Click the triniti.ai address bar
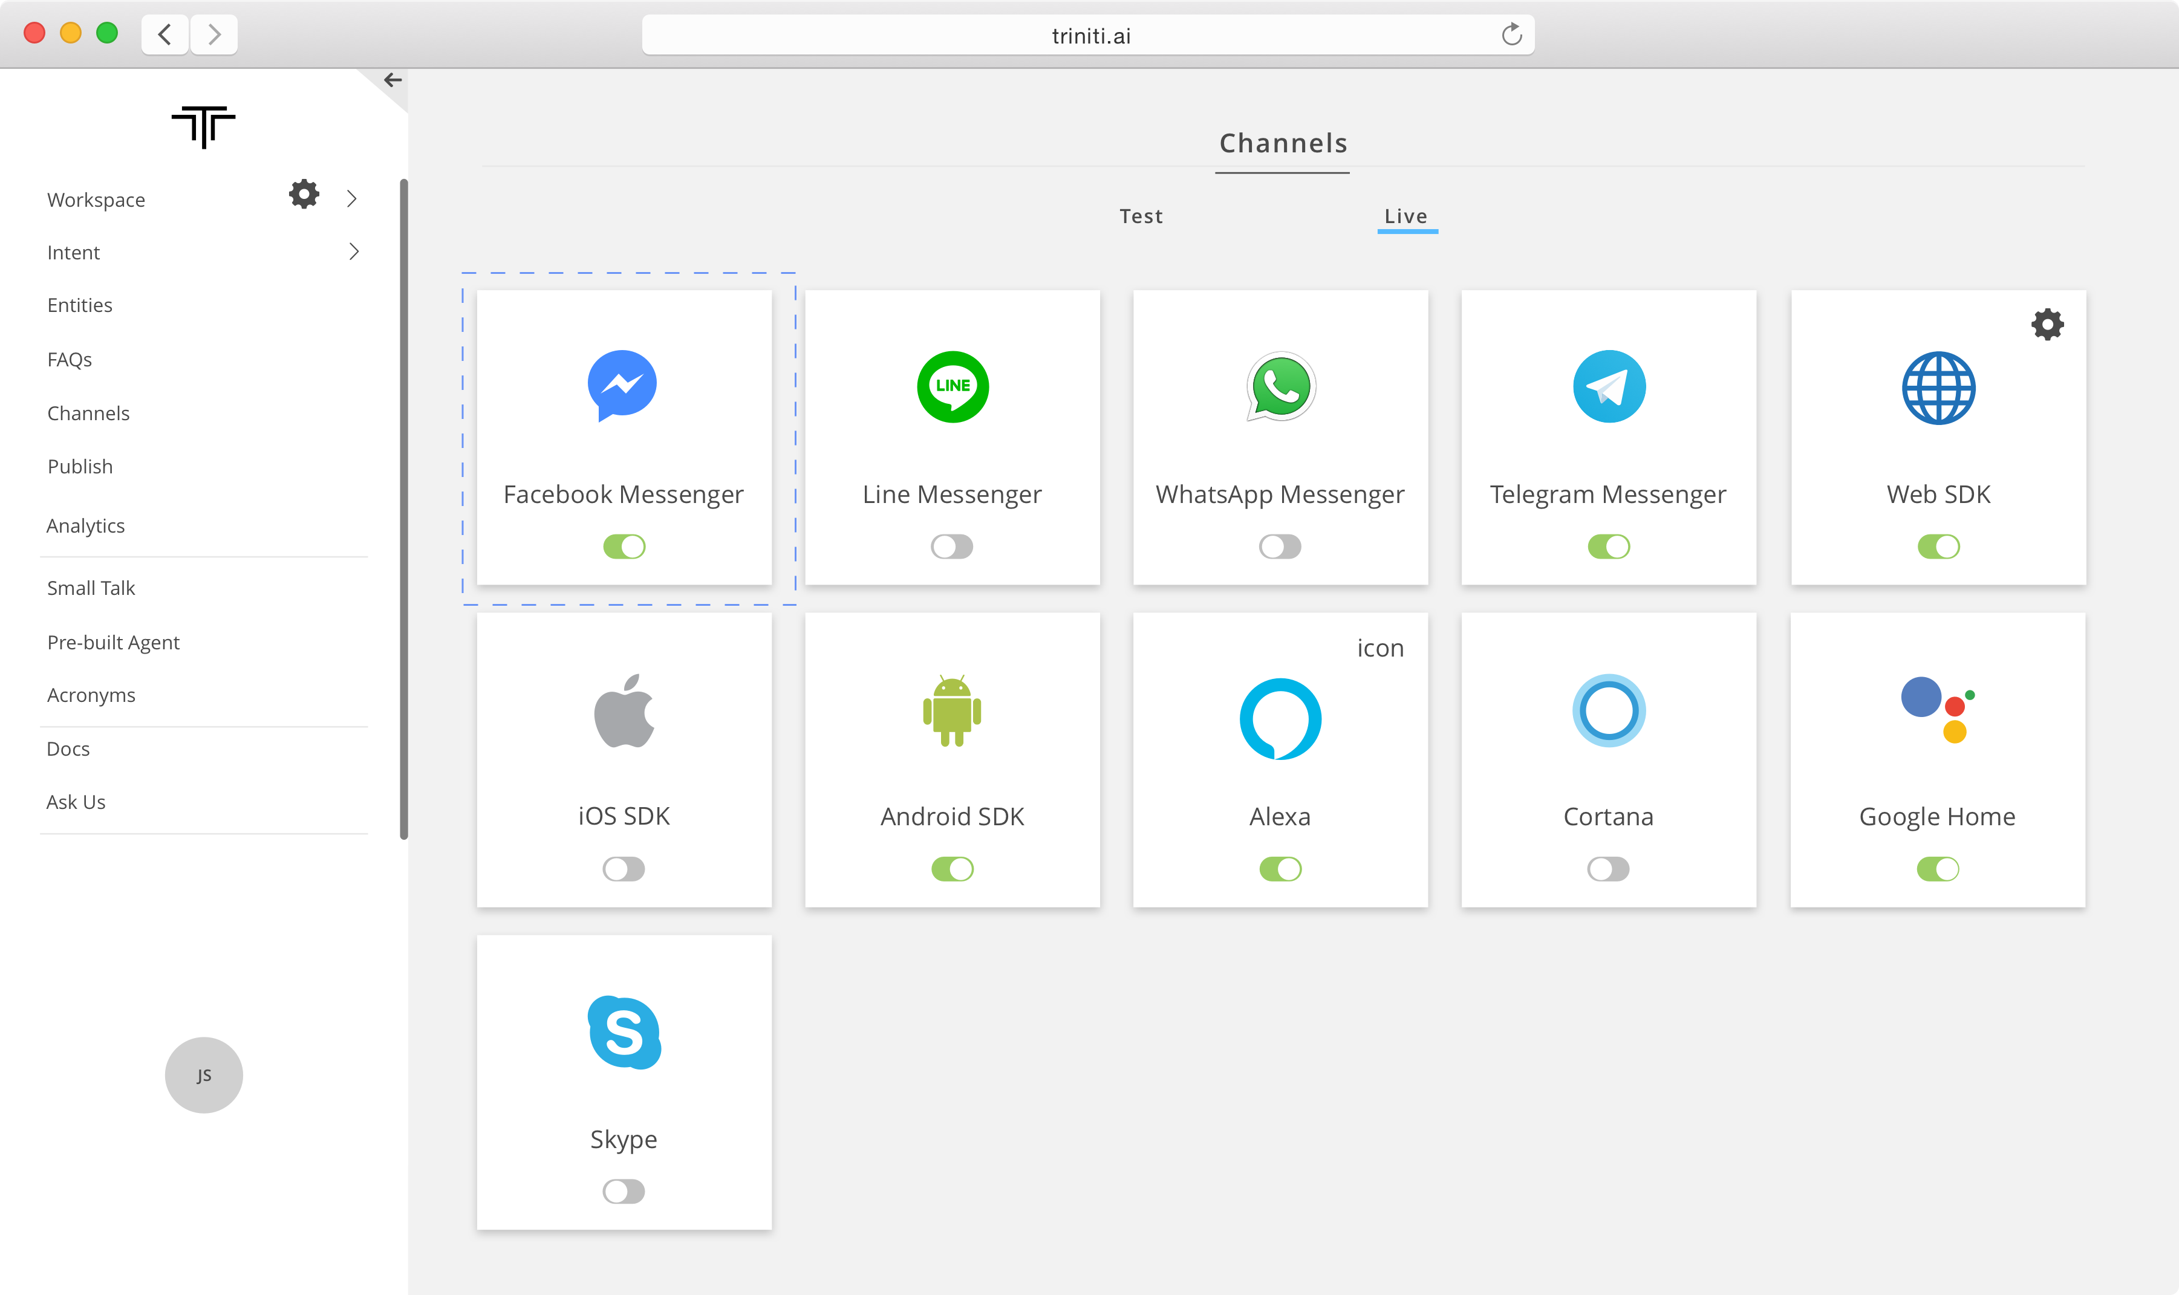The height and width of the screenshot is (1295, 2179). (x=1088, y=35)
